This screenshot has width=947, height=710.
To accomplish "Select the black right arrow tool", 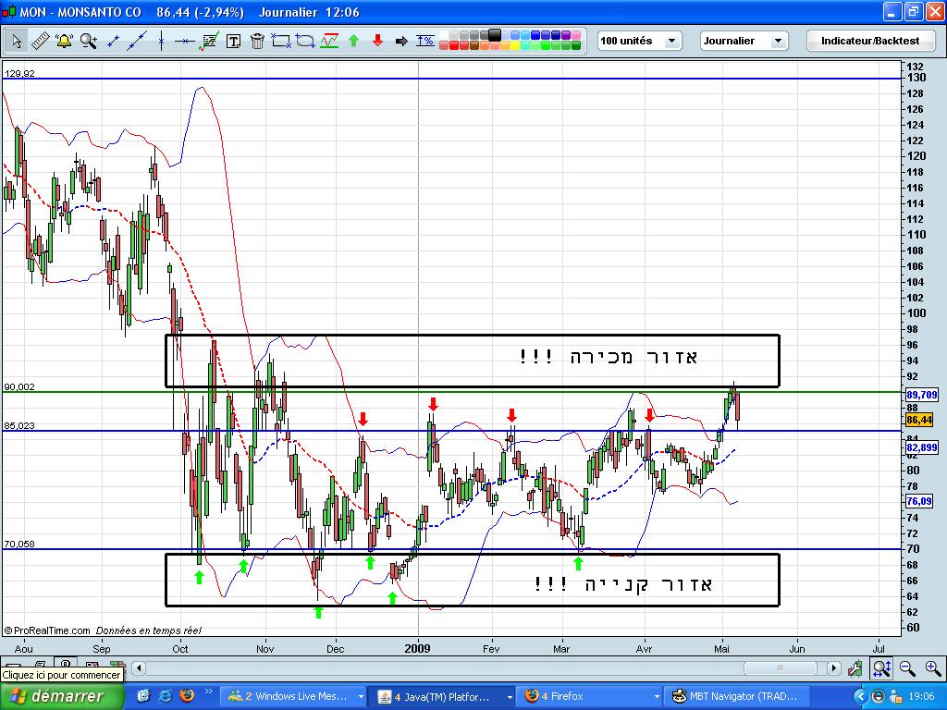I will click(401, 41).
